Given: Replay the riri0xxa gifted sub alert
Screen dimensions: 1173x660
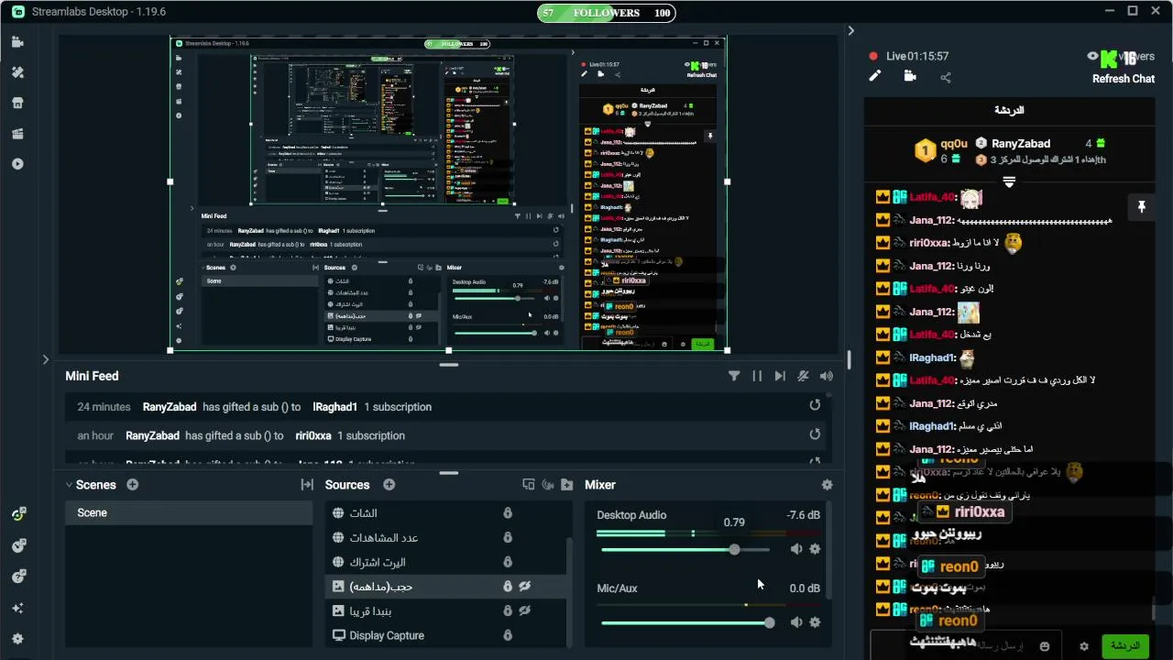Looking at the screenshot, I should pos(815,435).
